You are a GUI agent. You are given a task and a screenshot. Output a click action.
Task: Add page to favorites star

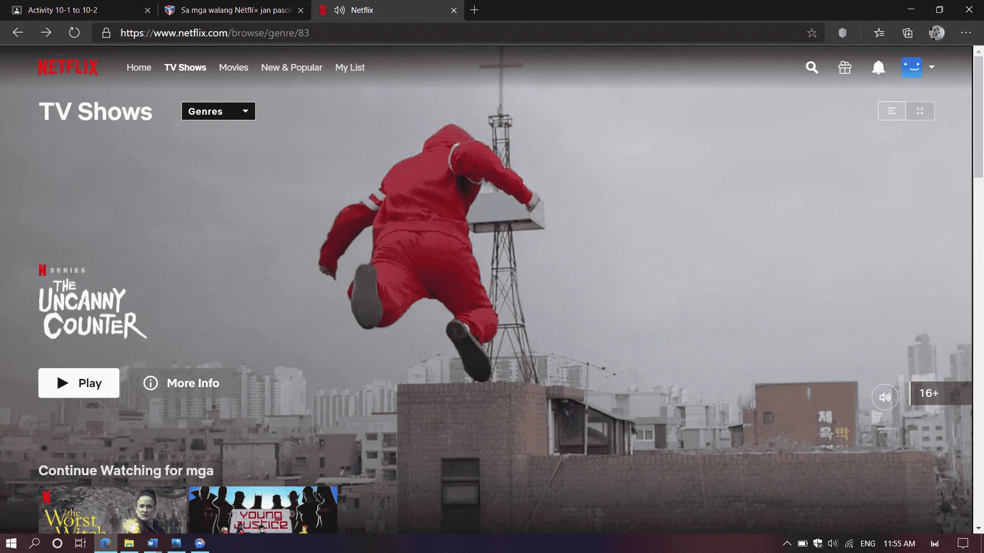click(x=812, y=33)
